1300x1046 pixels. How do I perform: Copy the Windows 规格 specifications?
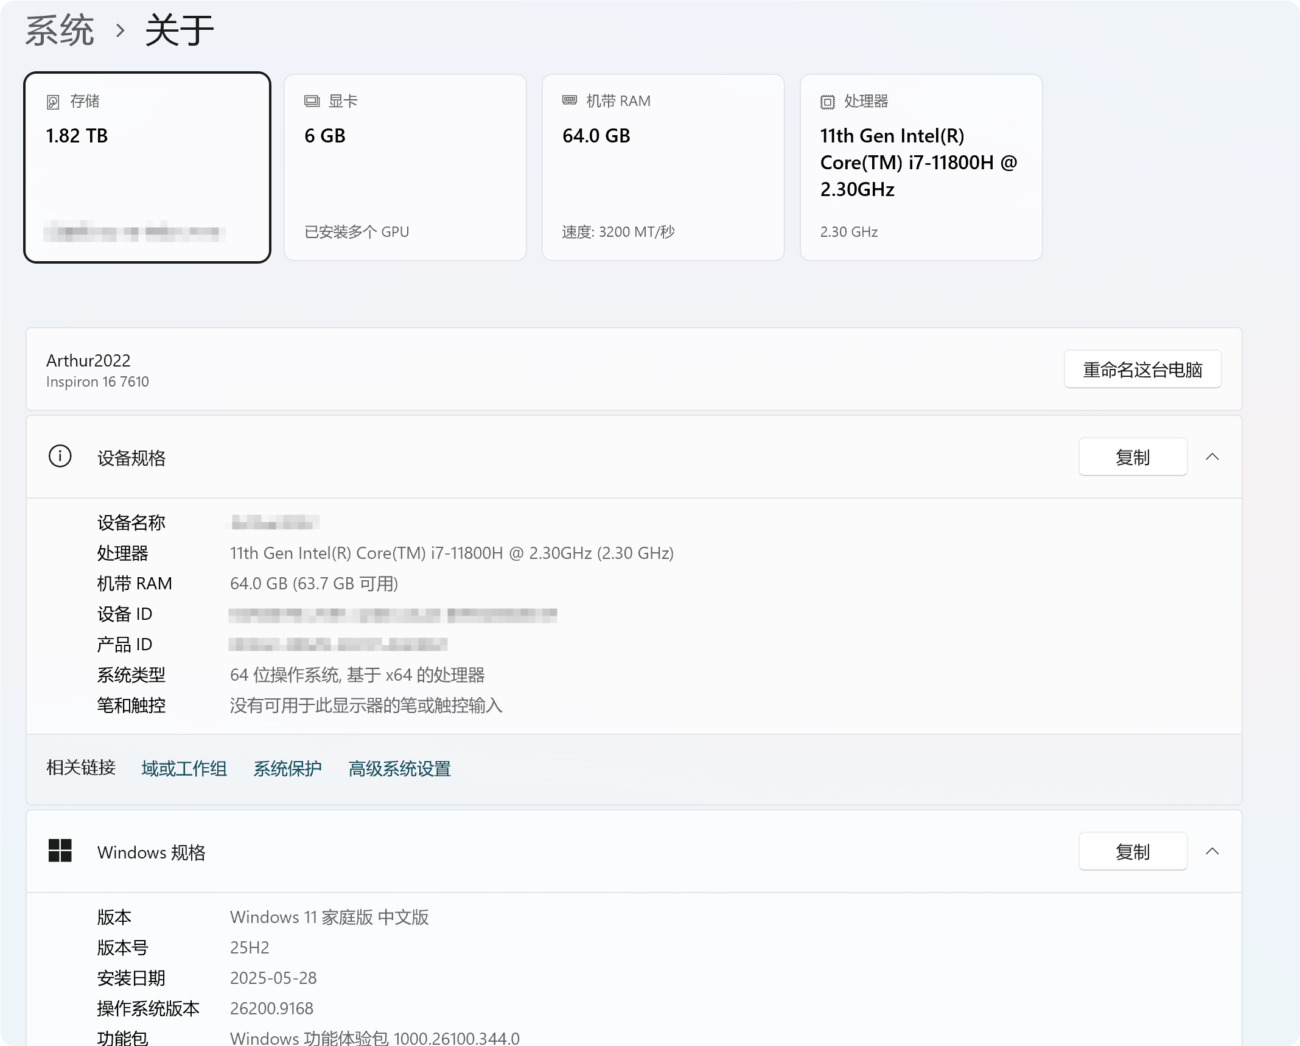pyautogui.click(x=1133, y=851)
